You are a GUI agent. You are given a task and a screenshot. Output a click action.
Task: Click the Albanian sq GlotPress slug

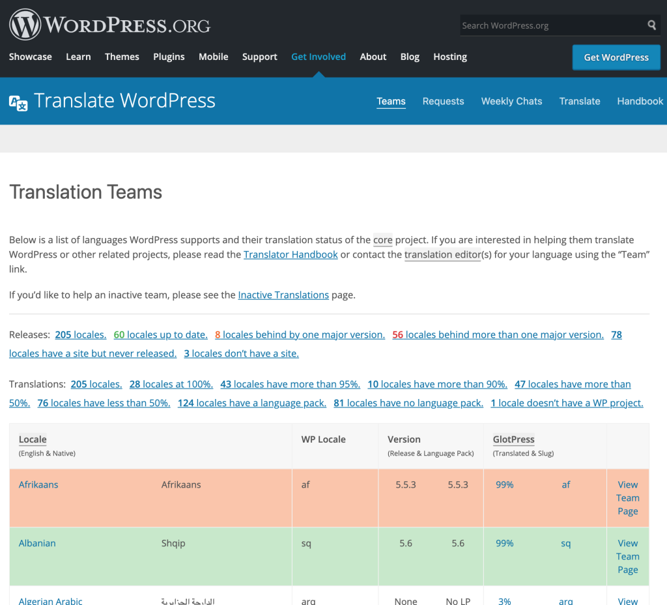565,543
